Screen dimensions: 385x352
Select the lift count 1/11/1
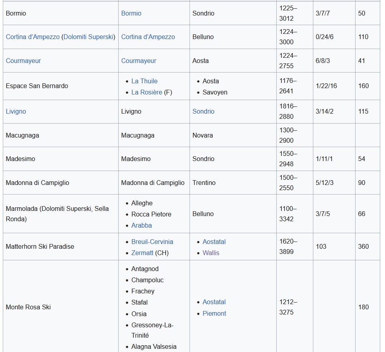tap(324, 159)
